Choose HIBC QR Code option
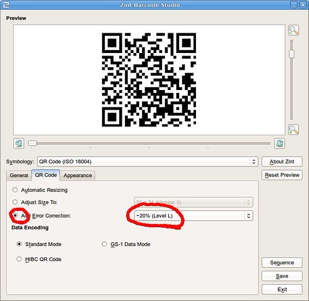This screenshot has width=309, height=301. (x=19, y=259)
